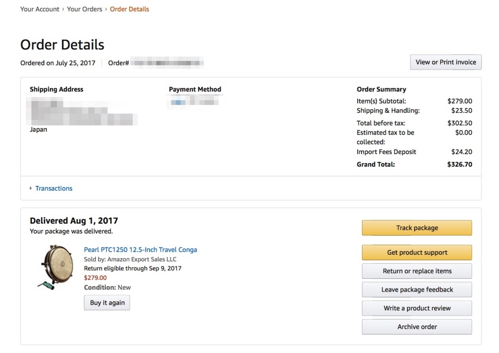499x353 pixels.
Task: Click the $279.00 item price
Action: pyautogui.click(x=95, y=278)
